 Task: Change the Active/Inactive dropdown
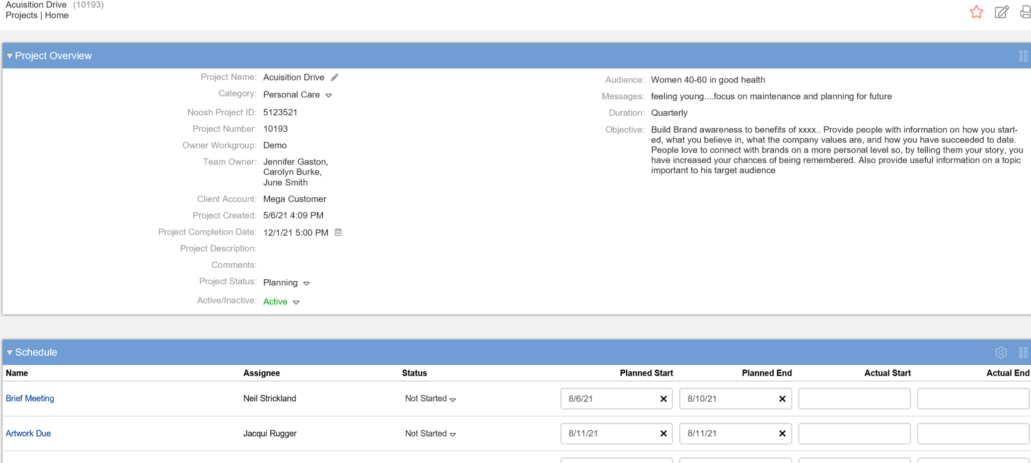point(296,302)
